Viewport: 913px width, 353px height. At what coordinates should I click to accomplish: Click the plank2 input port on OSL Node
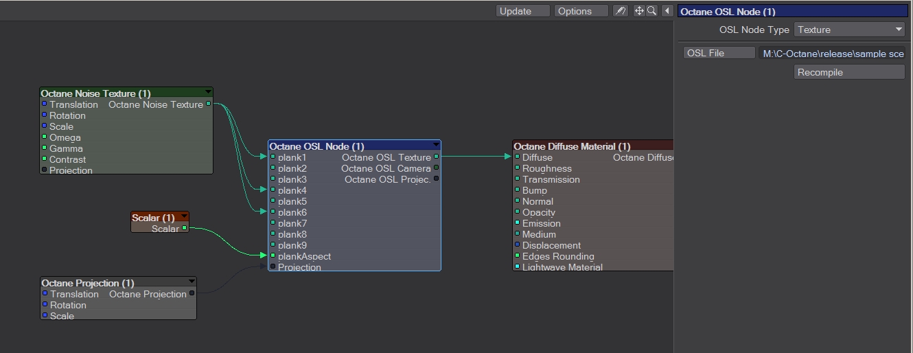pyautogui.click(x=273, y=168)
